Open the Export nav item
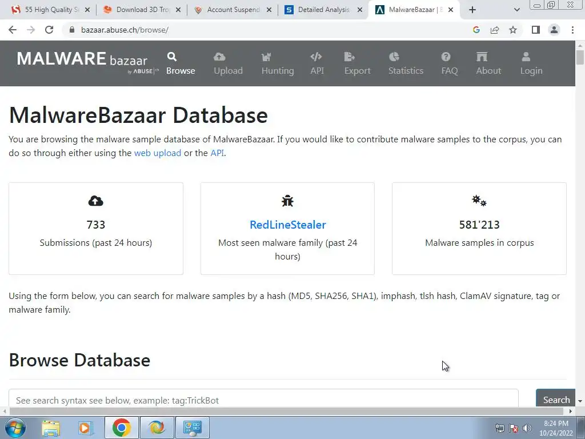585x439 pixels. pyautogui.click(x=357, y=64)
